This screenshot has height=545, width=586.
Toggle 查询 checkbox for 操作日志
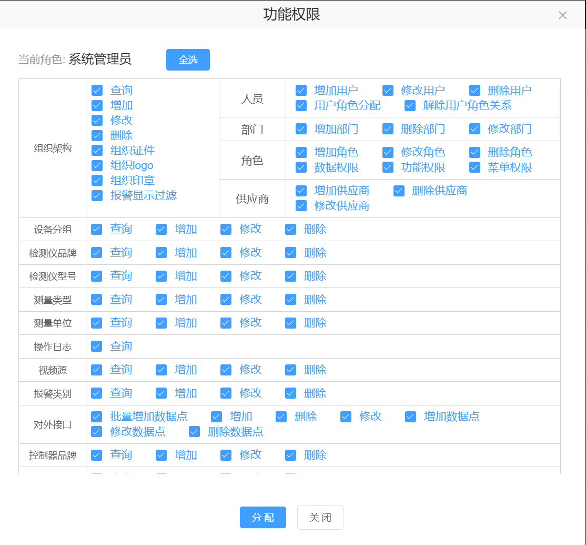tap(96, 346)
